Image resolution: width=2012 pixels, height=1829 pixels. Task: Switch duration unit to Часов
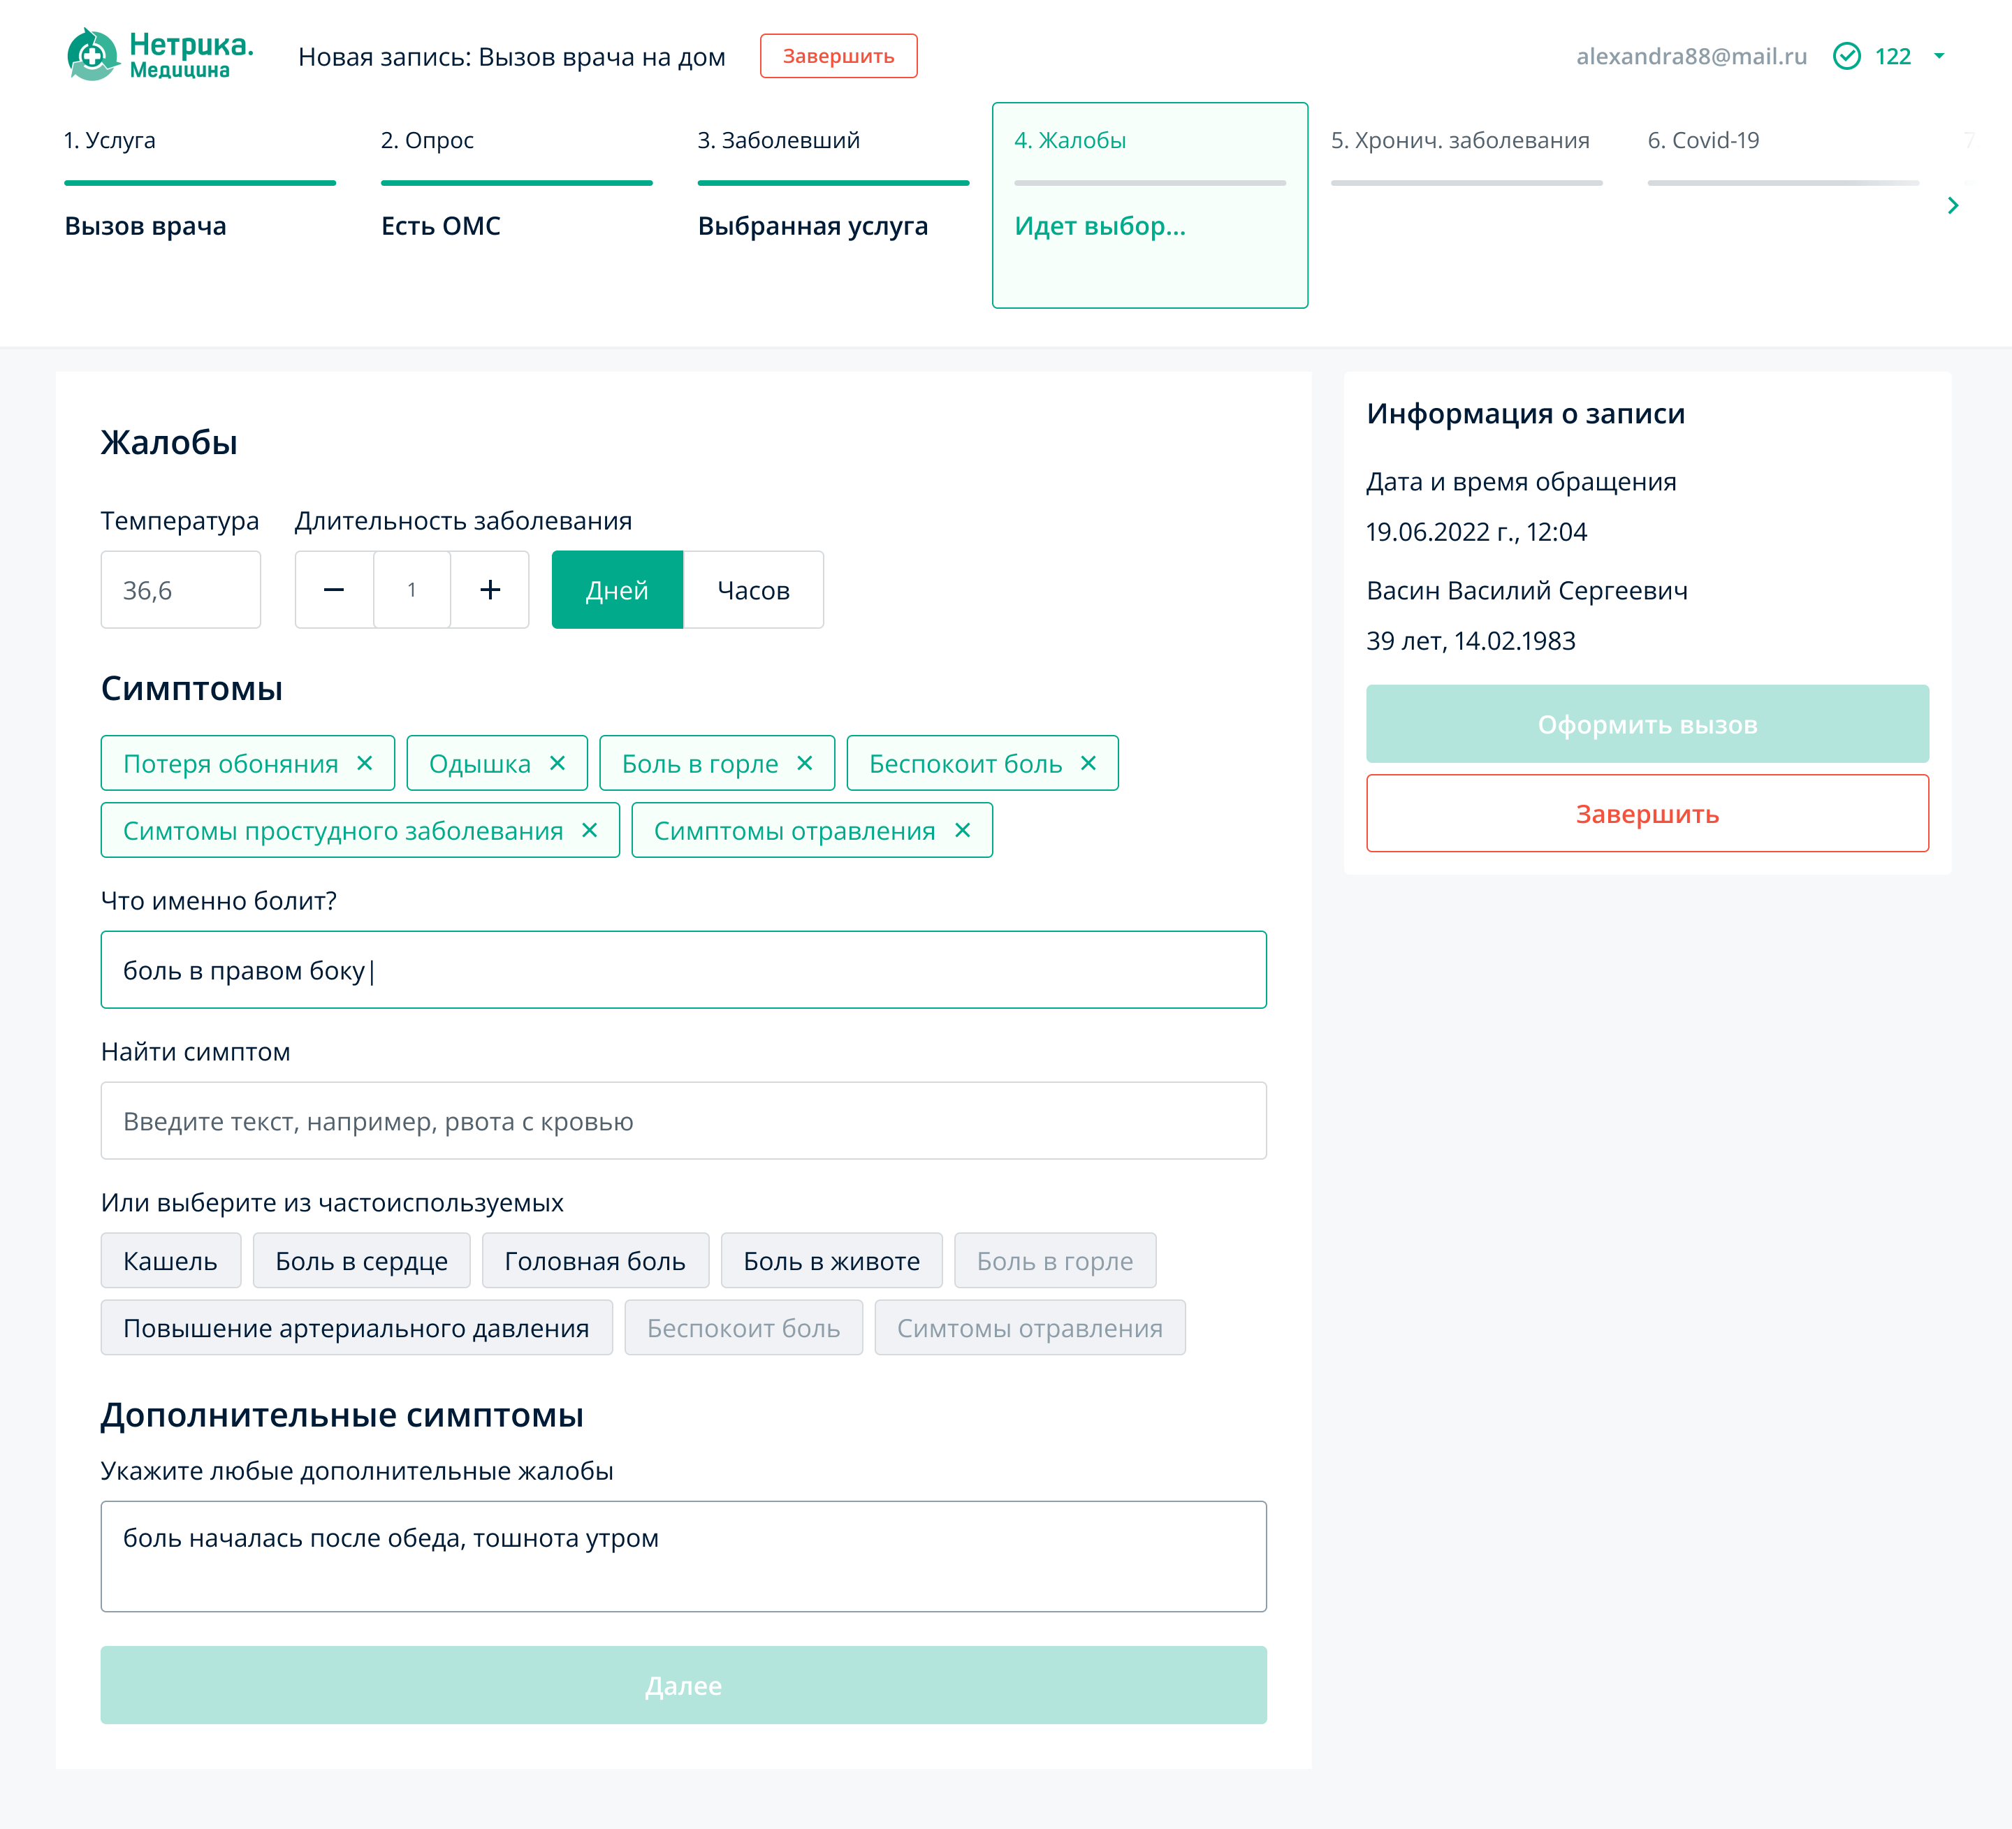(754, 590)
